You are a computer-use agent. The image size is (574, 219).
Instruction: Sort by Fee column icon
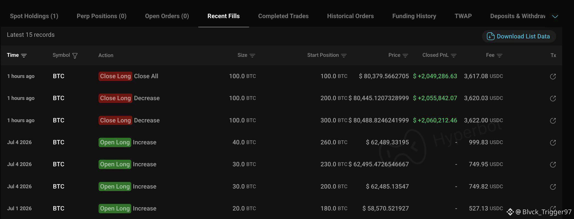pos(499,55)
